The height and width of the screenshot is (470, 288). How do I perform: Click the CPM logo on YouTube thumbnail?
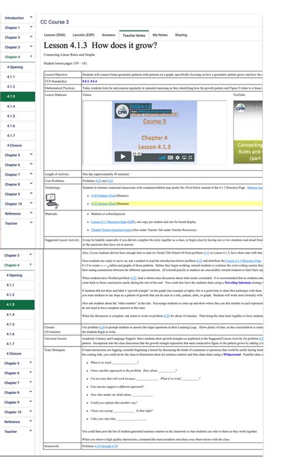tap(241, 108)
